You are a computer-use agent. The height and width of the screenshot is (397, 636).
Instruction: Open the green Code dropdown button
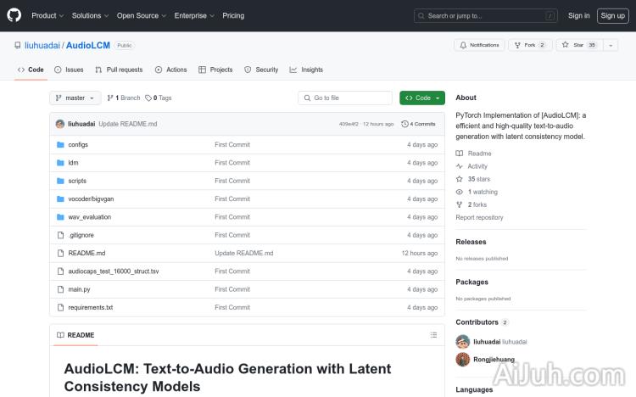[x=421, y=98]
